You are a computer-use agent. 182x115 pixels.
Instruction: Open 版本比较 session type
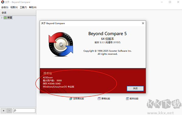pyautogui.click(x=132, y=99)
